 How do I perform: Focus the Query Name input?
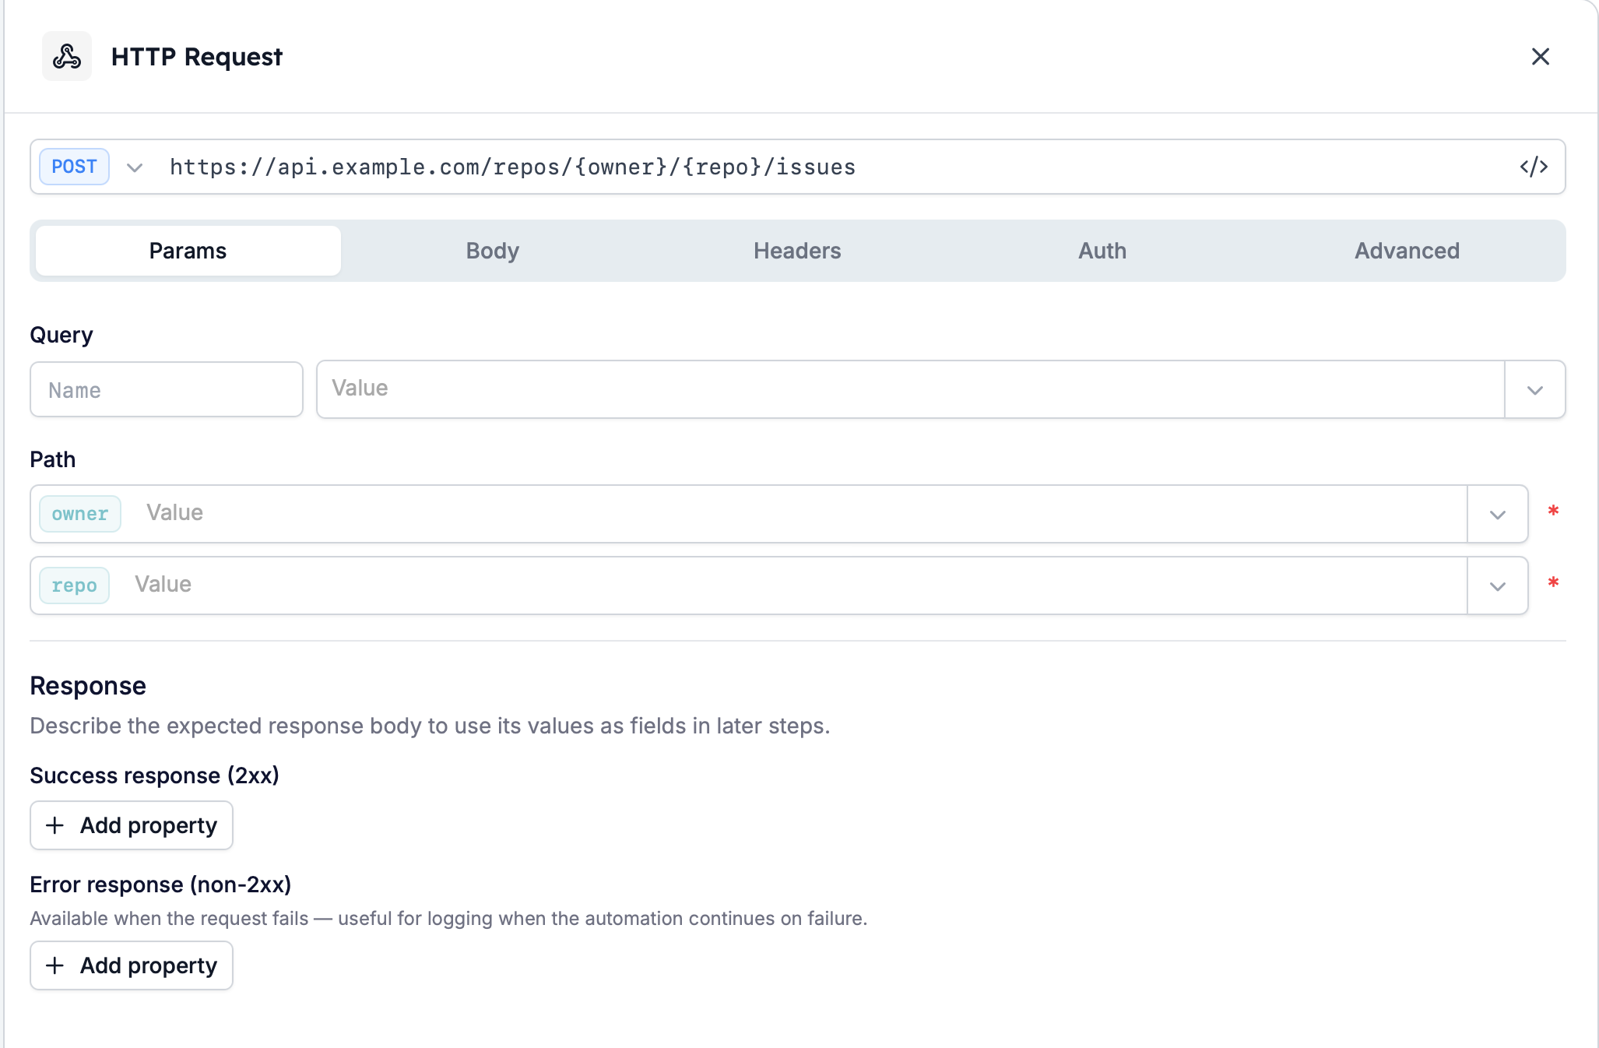(x=167, y=389)
